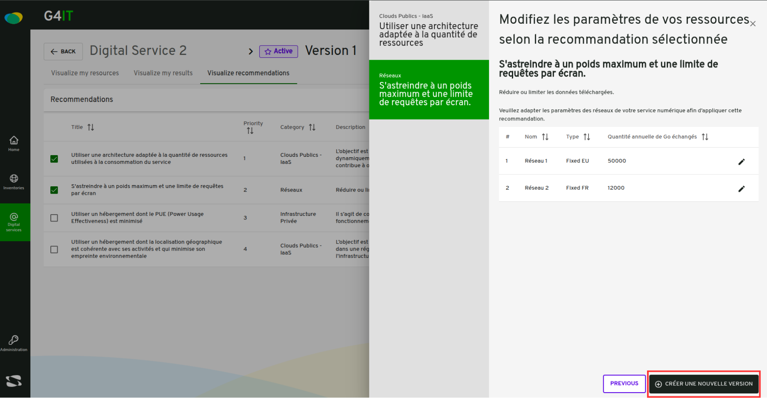This screenshot has width=767, height=398.
Task: Sort by Quantité annuelle de Go échangés
Action: point(705,137)
